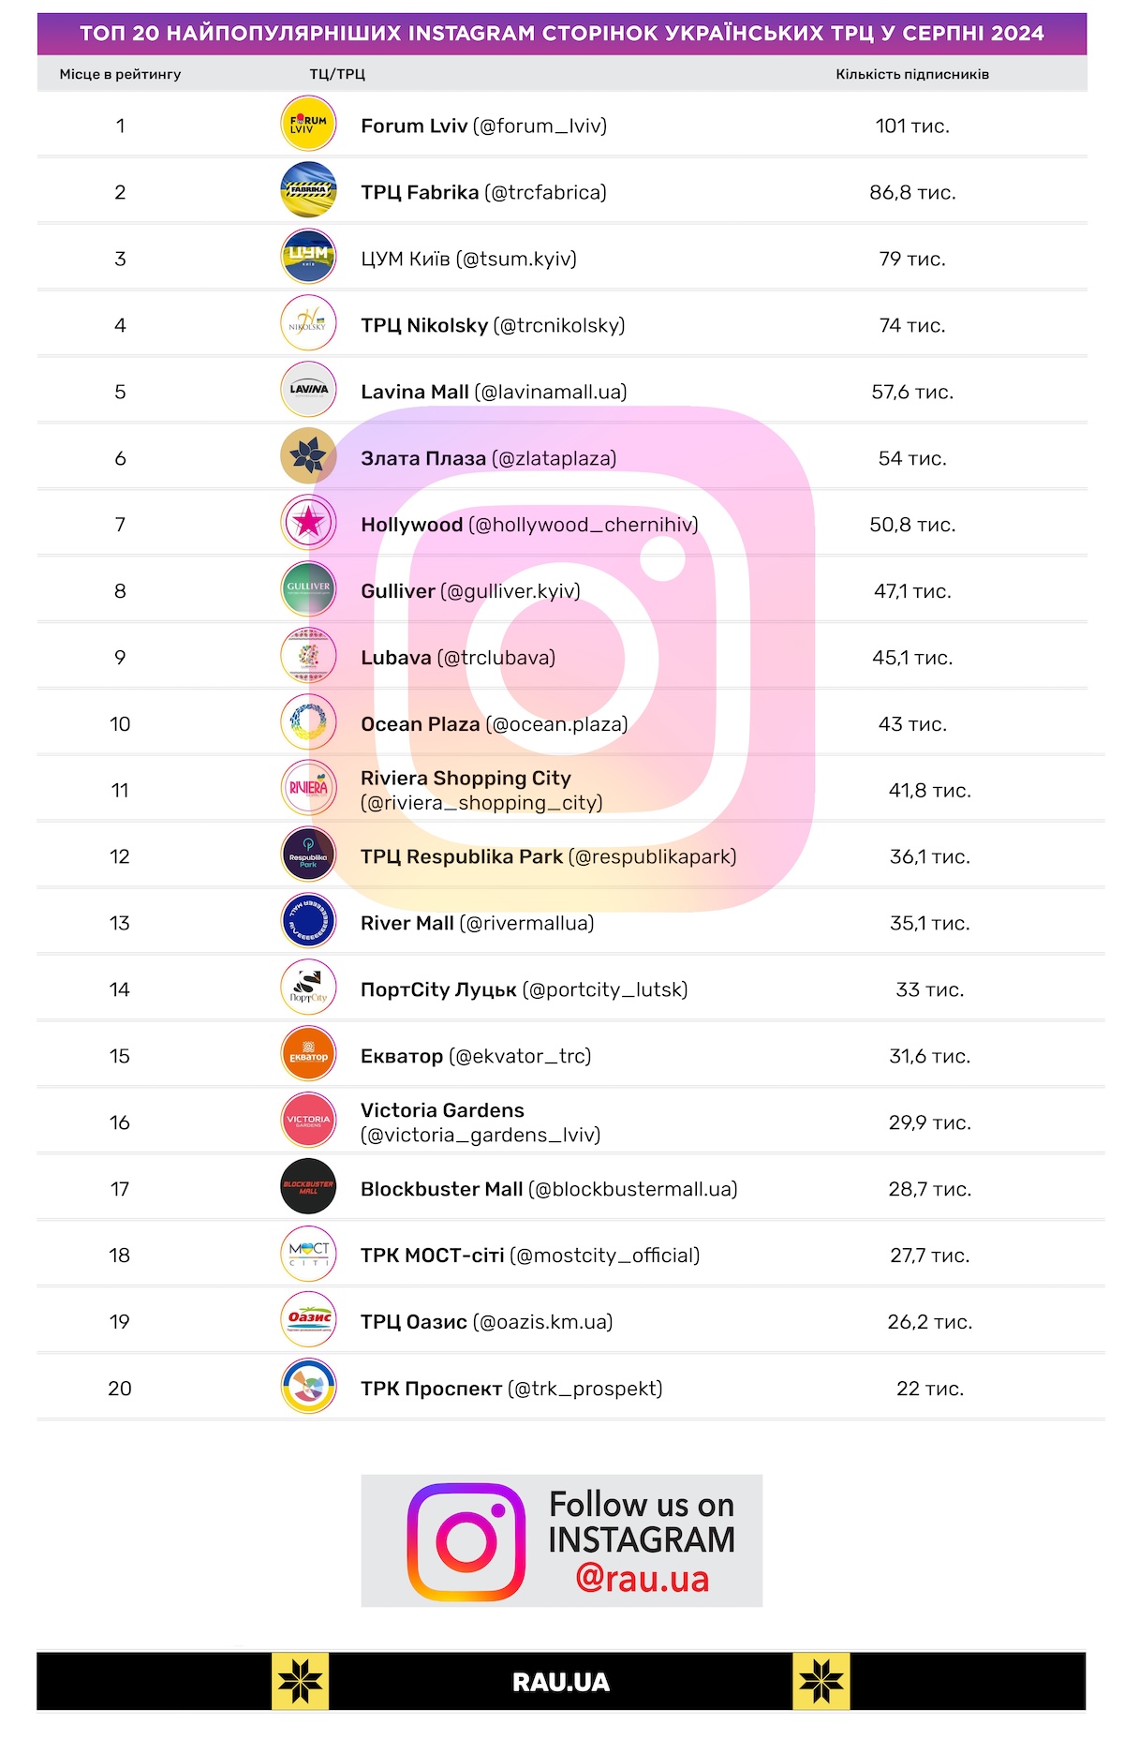The width and height of the screenshot is (1124, 1739).
Task: Open the @rau.ua Instagram link
Action: (643, 1579)
